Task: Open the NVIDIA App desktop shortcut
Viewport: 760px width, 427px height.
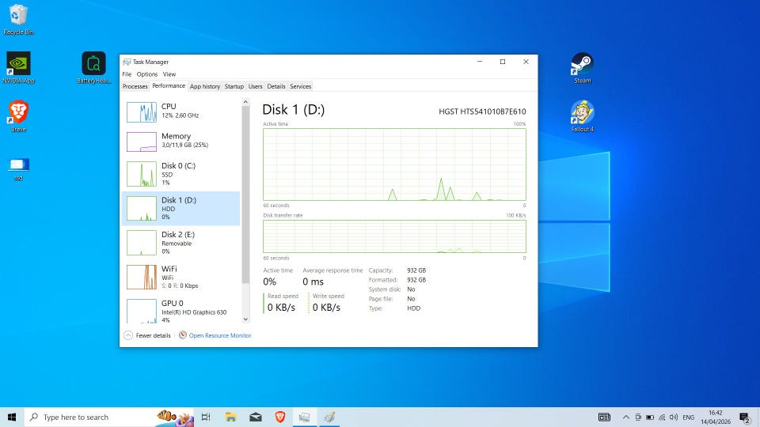Action: [x=18, y=68]
